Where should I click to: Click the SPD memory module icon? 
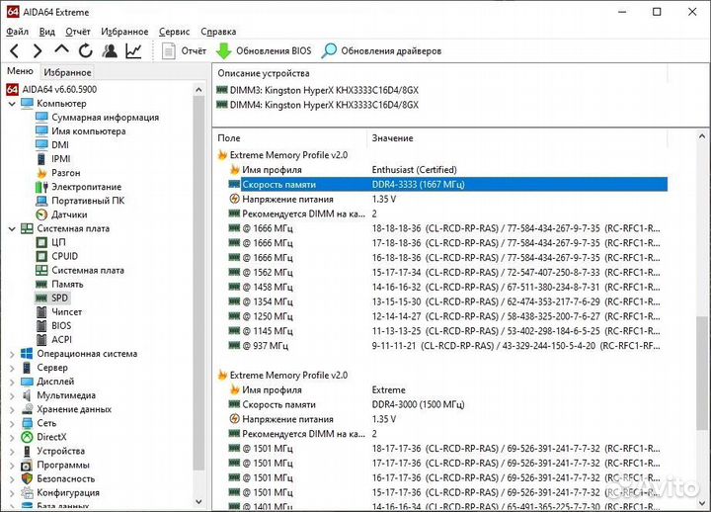(x=41, y=299)
